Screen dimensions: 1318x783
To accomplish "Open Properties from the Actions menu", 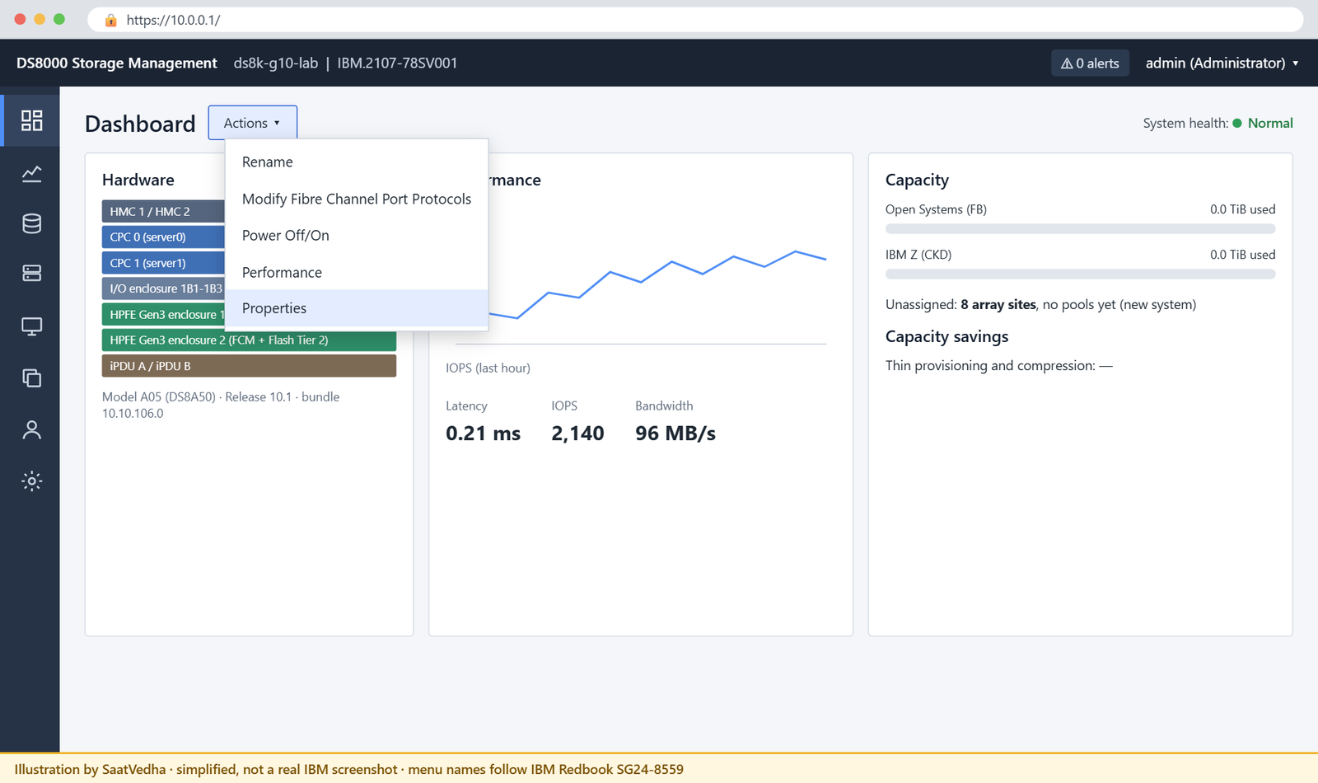I will click(x=357, y=308).
